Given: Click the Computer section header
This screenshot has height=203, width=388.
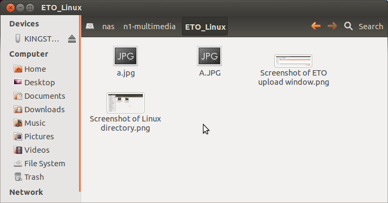Looking at the screenshot, I should pos(29,54).
